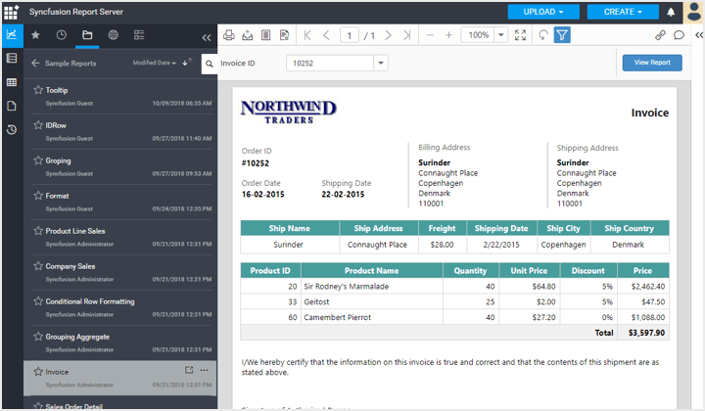Toggle print layout preview

[x=265, y=35]
